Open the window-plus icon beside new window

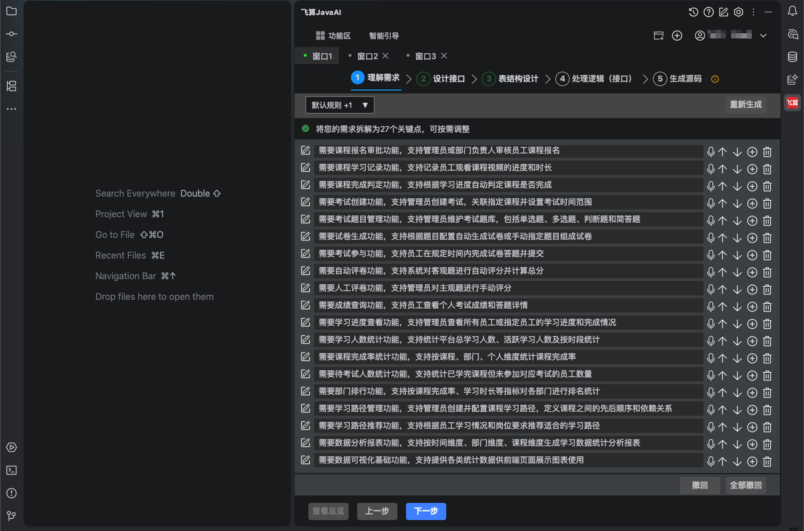click(x=658, y=36)
